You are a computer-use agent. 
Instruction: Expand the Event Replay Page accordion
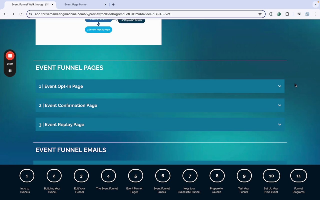(x=160, y=124)
